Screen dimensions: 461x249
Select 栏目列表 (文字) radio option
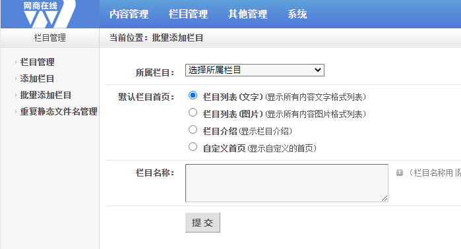point(193,96)
